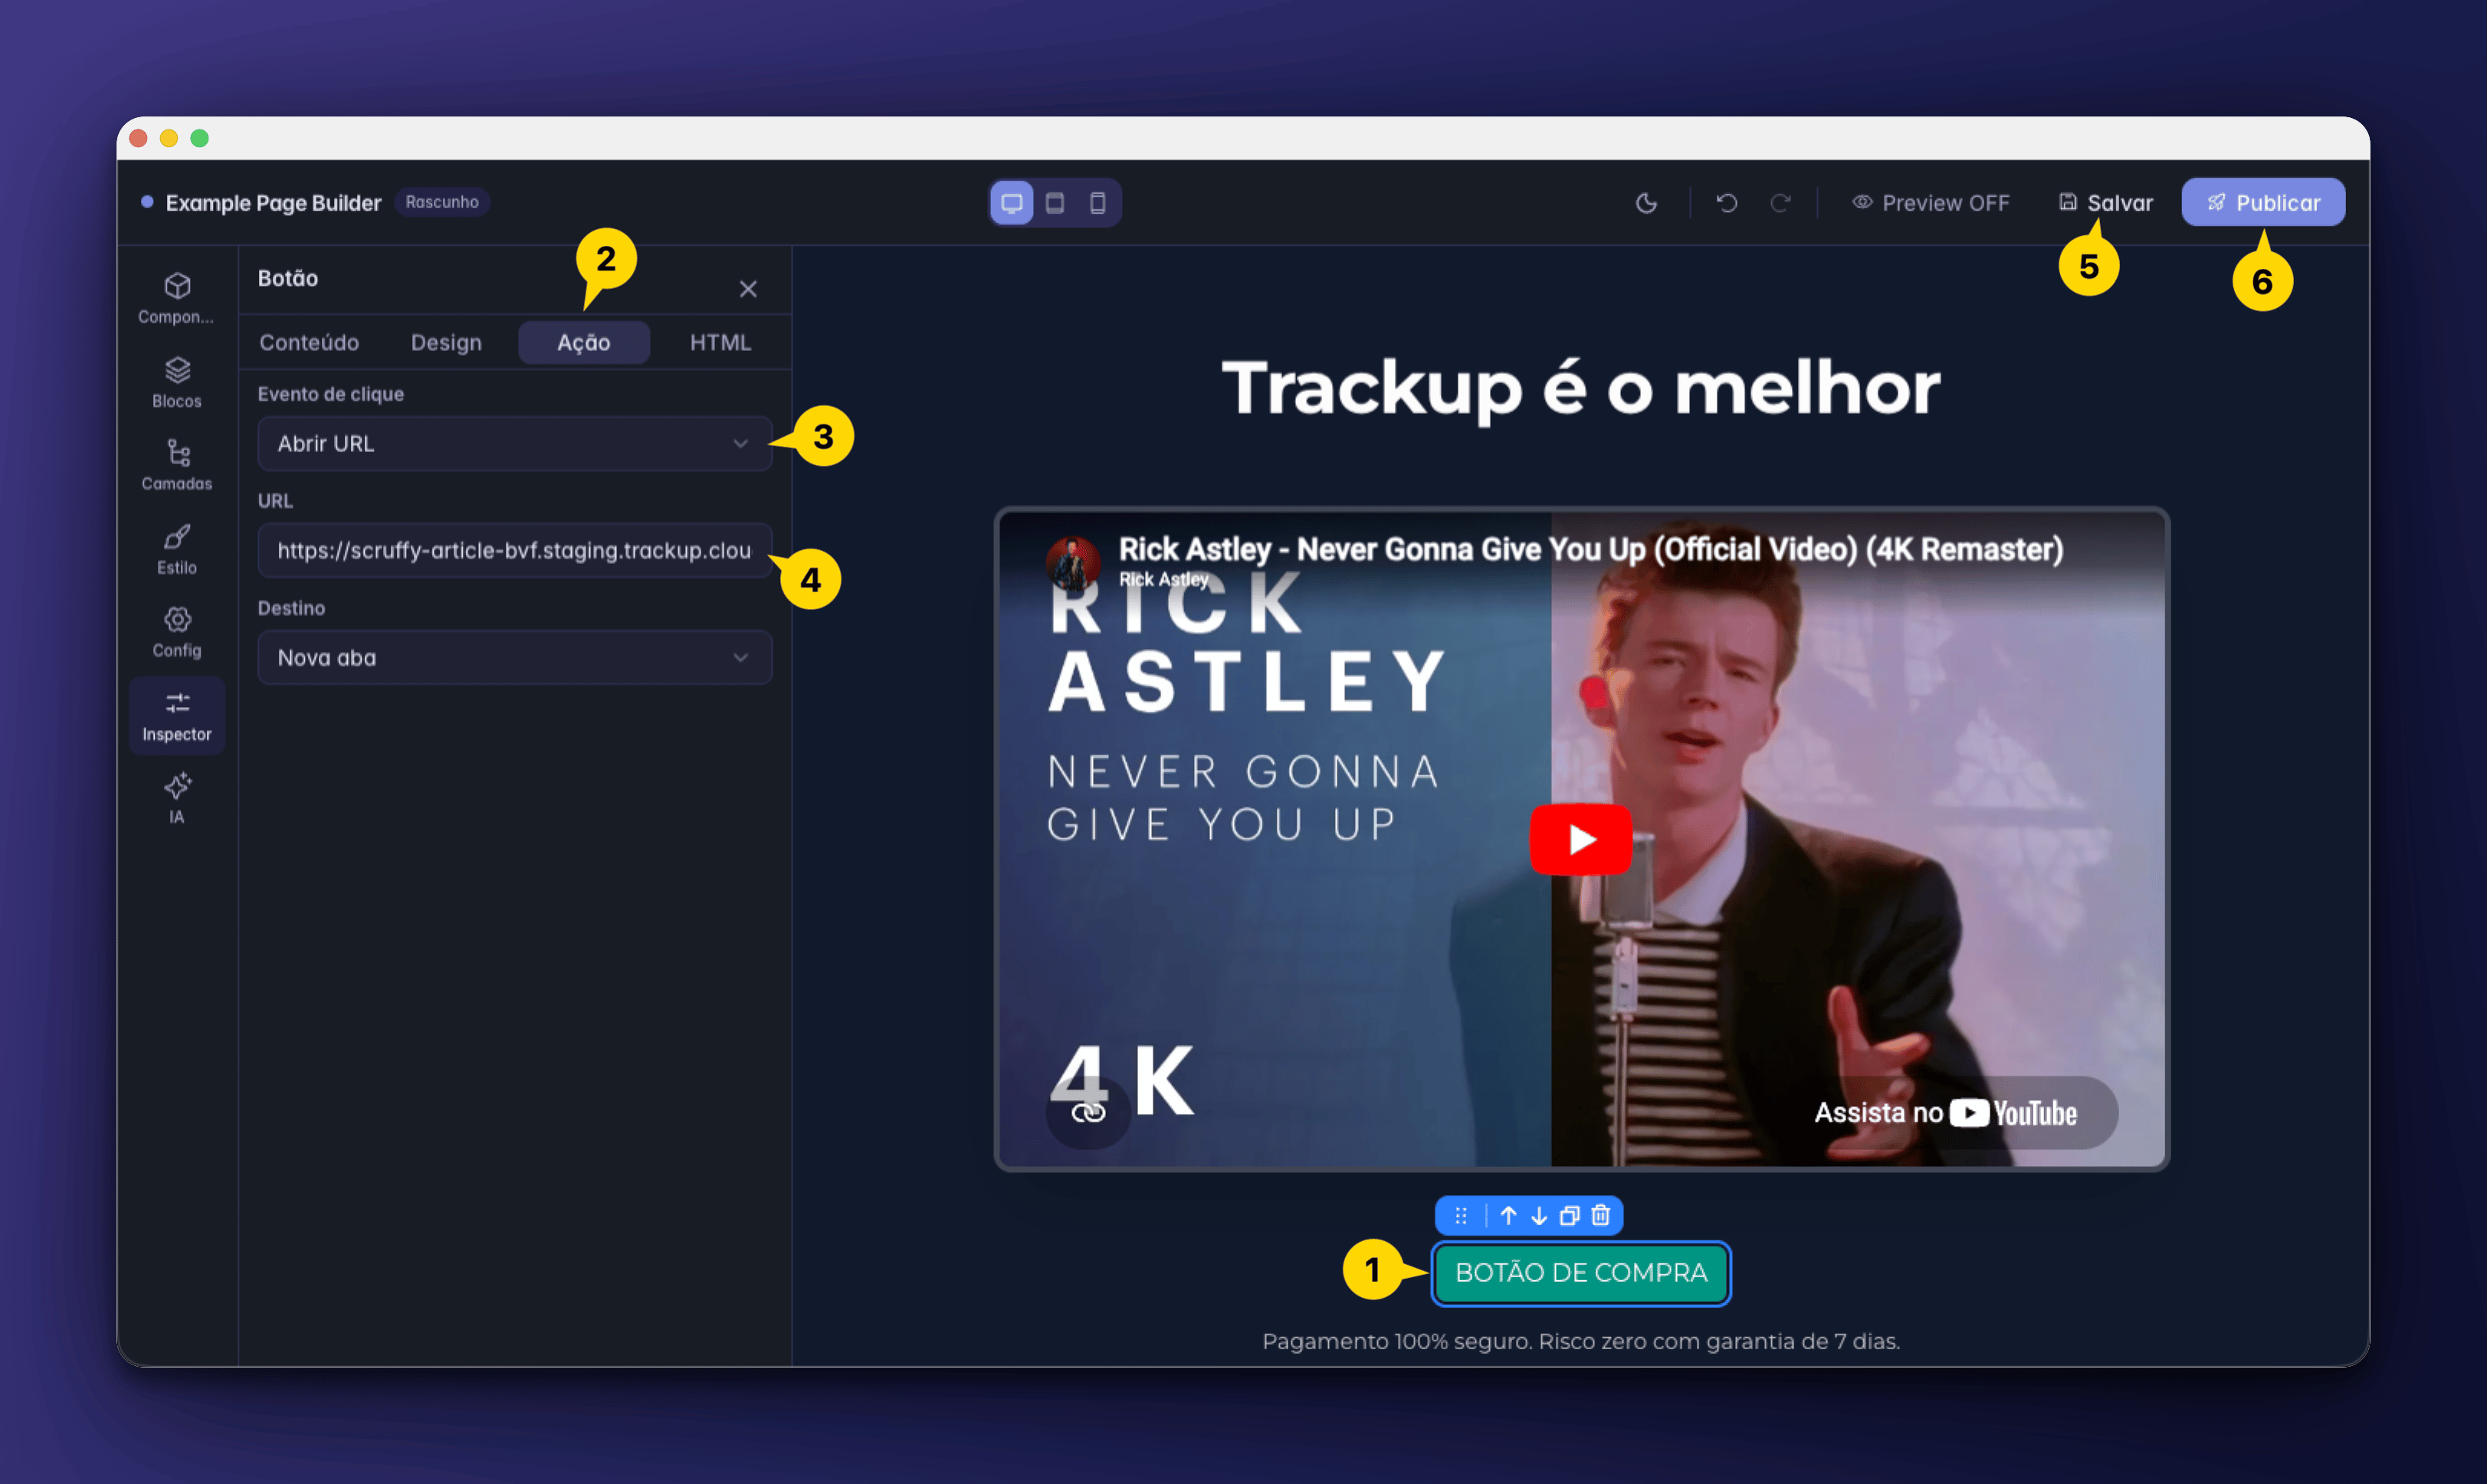Select the Trackup é o melhor heading

1580,388
